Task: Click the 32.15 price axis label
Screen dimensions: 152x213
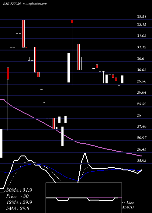Action: [142, 25]
